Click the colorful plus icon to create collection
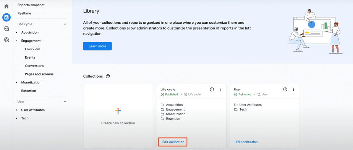 click(118, 111)
